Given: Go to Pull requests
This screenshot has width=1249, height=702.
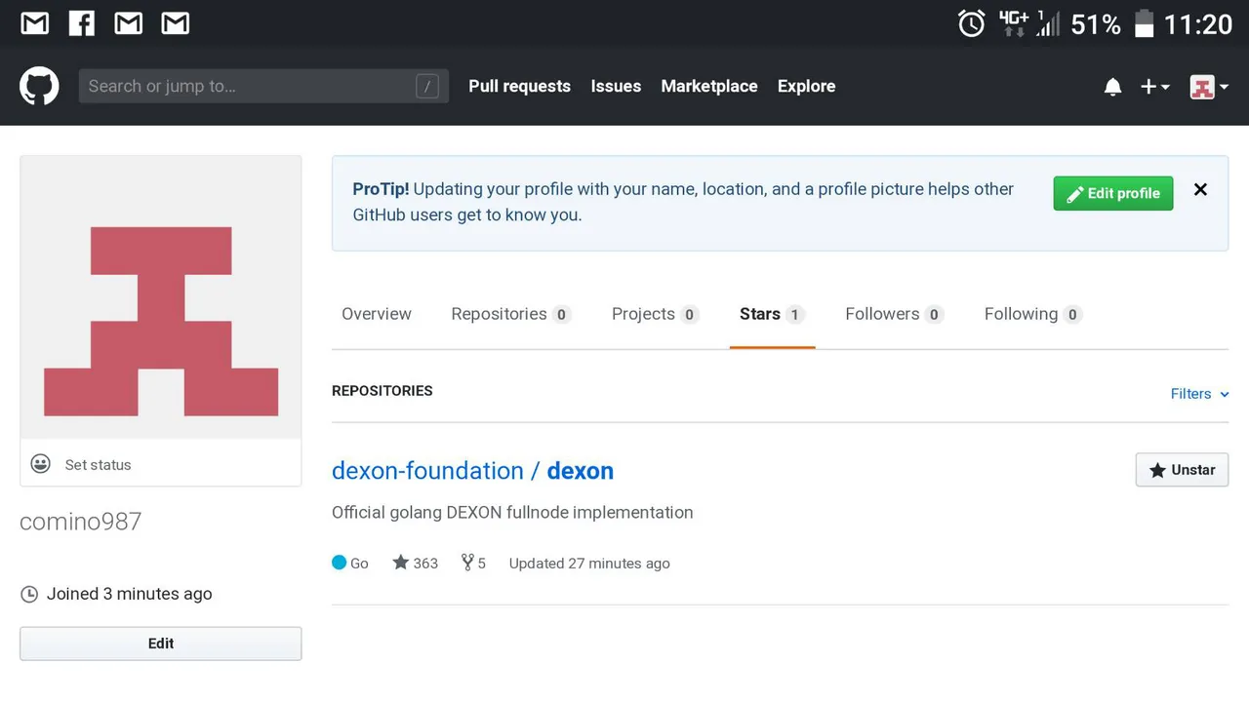Looking at the screenshot, I should tap(519, 86).
